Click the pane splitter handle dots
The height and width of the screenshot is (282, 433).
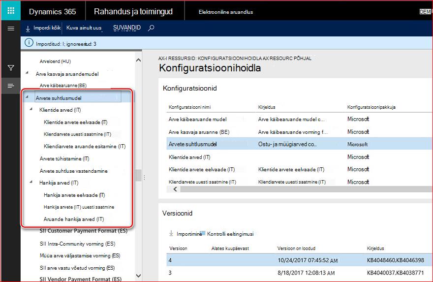(x=144, y=177)
